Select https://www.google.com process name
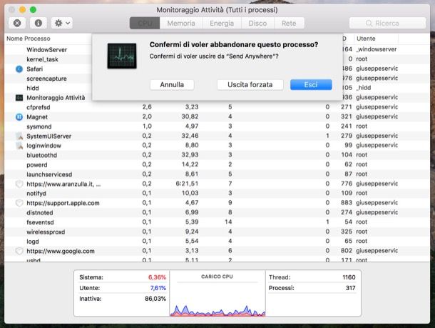The height and width of the screenshot is (328, 435). click(x=61, y=251)
